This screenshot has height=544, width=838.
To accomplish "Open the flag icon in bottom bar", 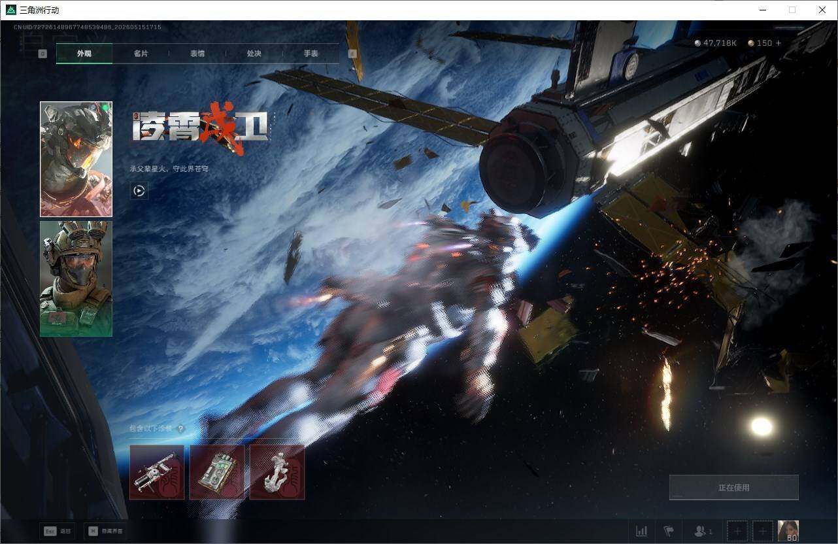I will [x=668, y=532].
